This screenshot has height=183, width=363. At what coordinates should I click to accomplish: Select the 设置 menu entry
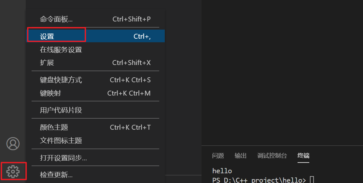pos(95,36)
